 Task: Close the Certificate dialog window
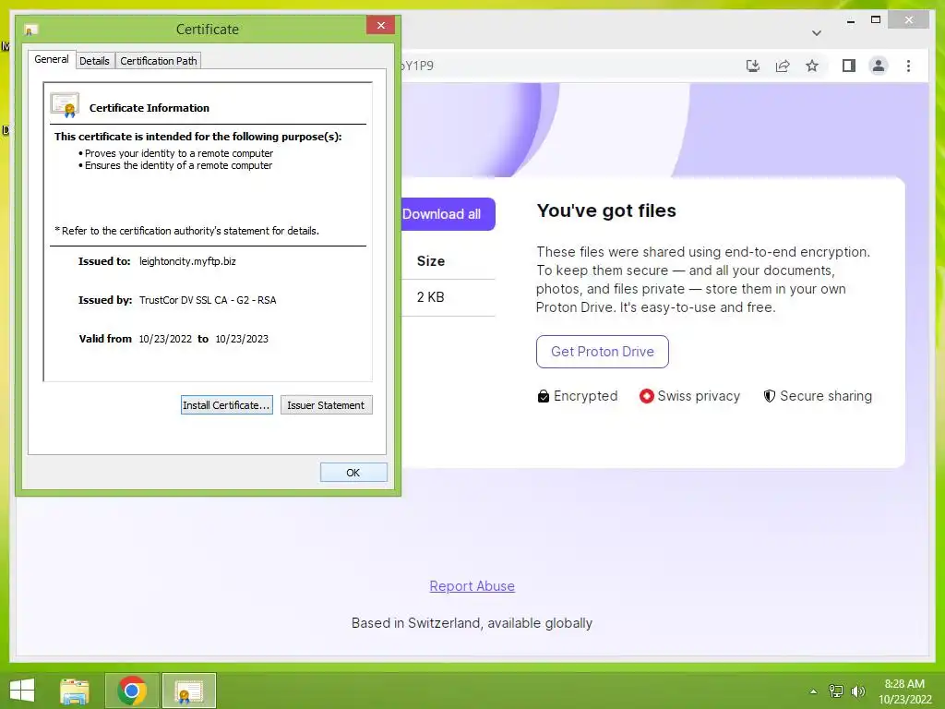pyautogui.click(x=381, y=25)
